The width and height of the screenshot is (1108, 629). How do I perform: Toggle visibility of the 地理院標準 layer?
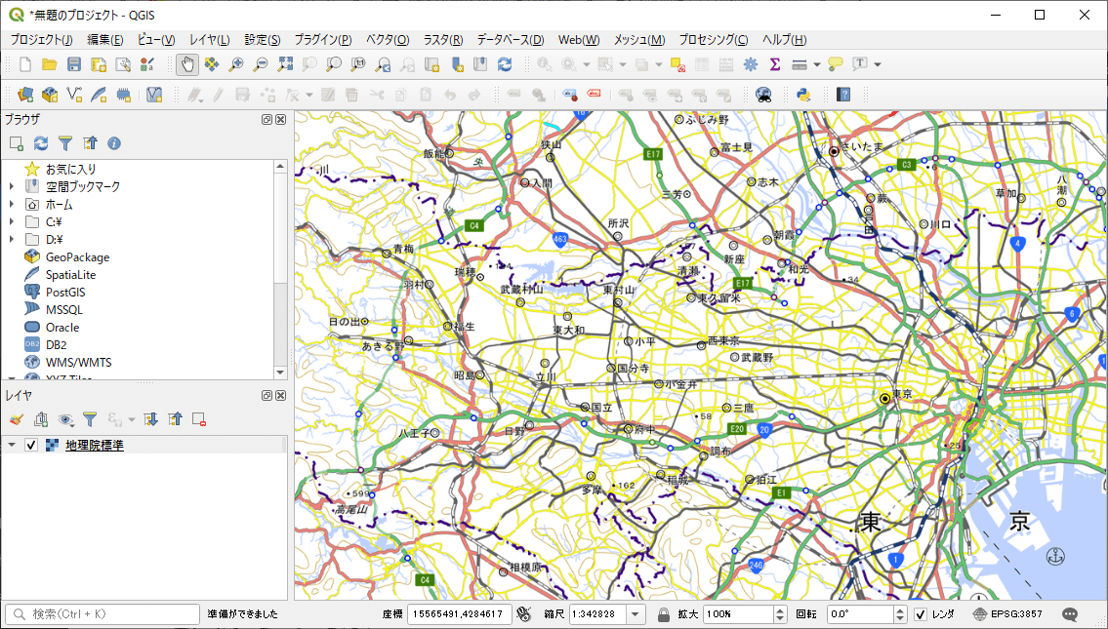click(31, 446)
